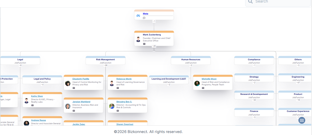
Task: Click the Risk Management card title
Action: 106,59
